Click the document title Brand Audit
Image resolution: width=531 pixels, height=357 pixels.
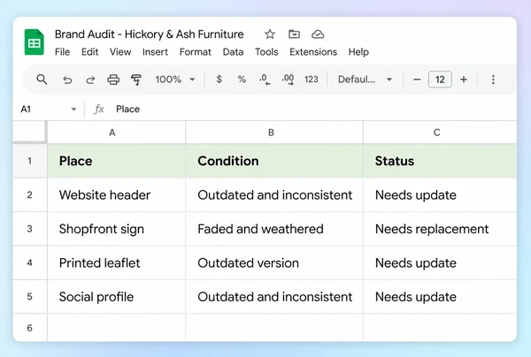[x=149, y=34]
